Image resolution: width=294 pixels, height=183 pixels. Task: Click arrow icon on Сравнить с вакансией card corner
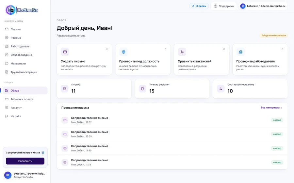point(224,49)
